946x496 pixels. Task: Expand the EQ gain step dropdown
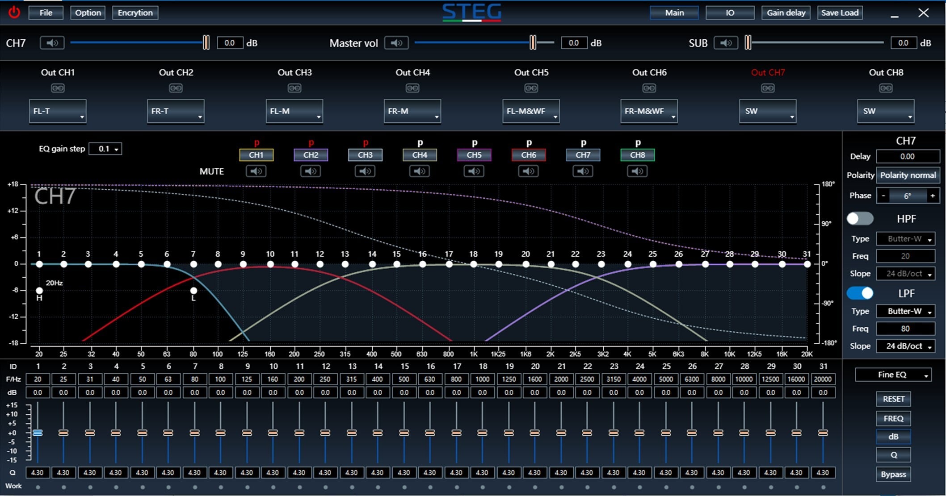(105, 149)
